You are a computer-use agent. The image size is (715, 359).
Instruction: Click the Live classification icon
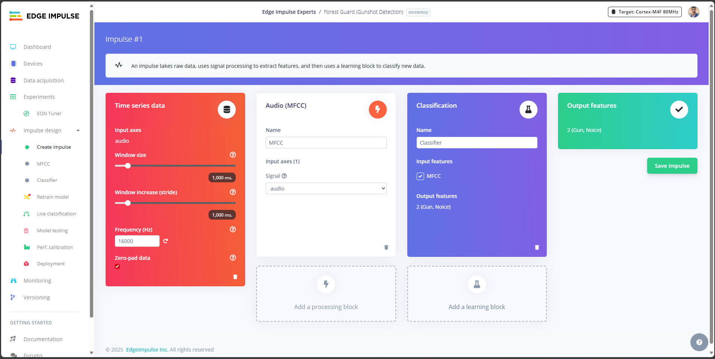[x=26, y=214]
